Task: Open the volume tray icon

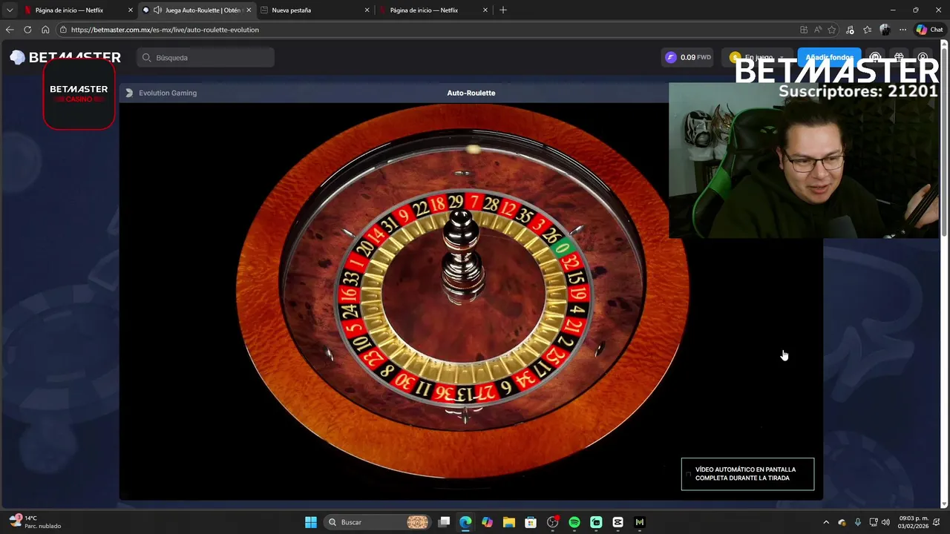Action: tap(885, 522)
